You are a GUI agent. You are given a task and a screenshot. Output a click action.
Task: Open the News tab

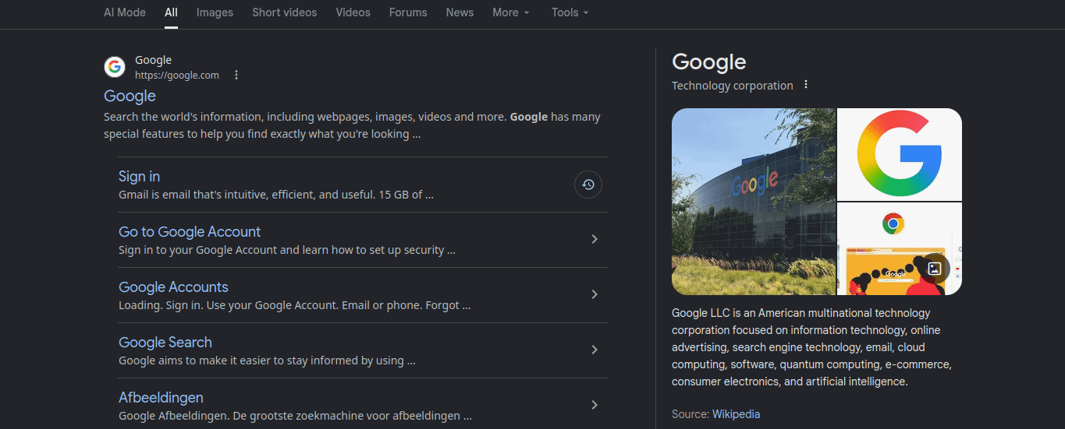(460, 12)
